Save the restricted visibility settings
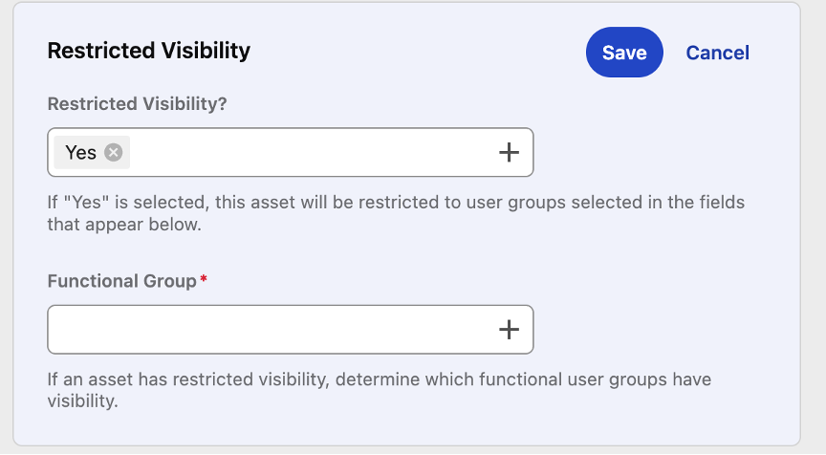Viewport: 826px width, 455px height. [624, 53]
